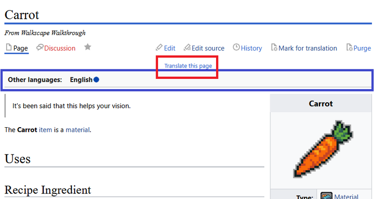Click the Mark for translation icon
This screenshot has width=375, height=199.
tap(273, 48)
